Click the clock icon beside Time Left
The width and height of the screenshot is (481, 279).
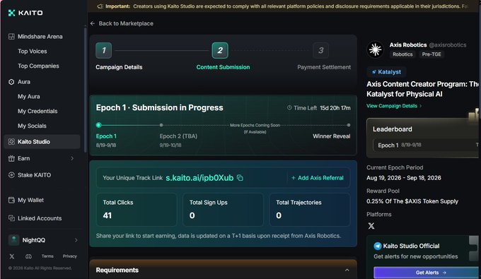[289, 108]
